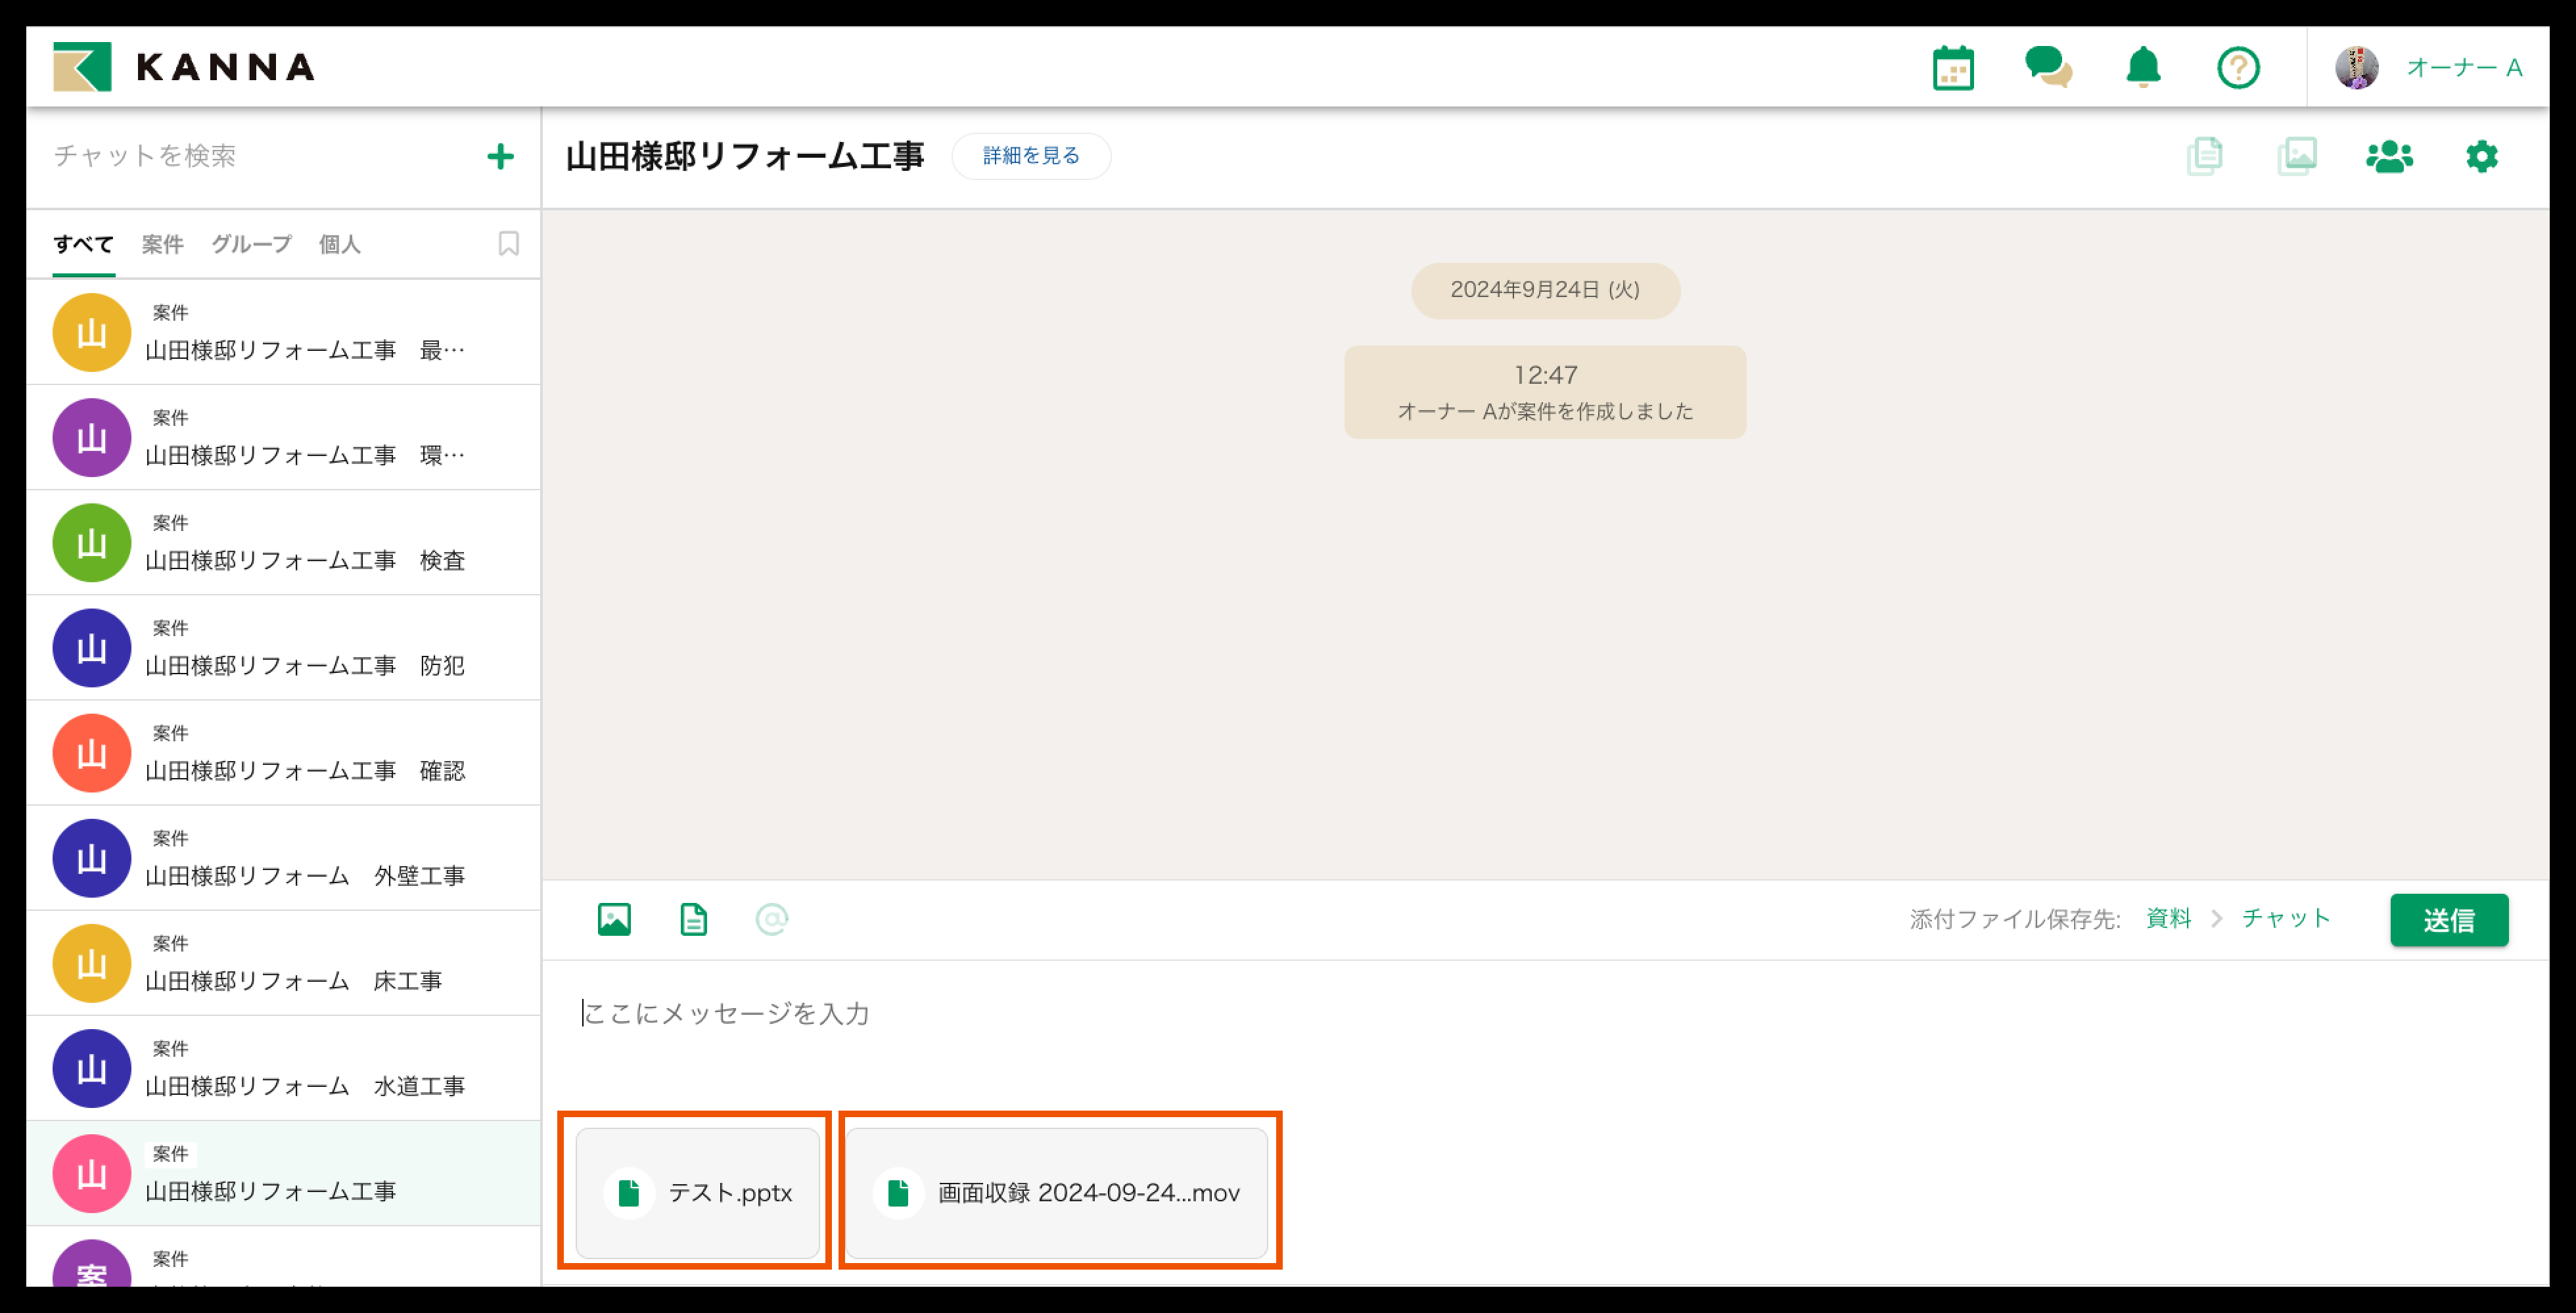Click the 詳細を見る button

(1031, 156)
